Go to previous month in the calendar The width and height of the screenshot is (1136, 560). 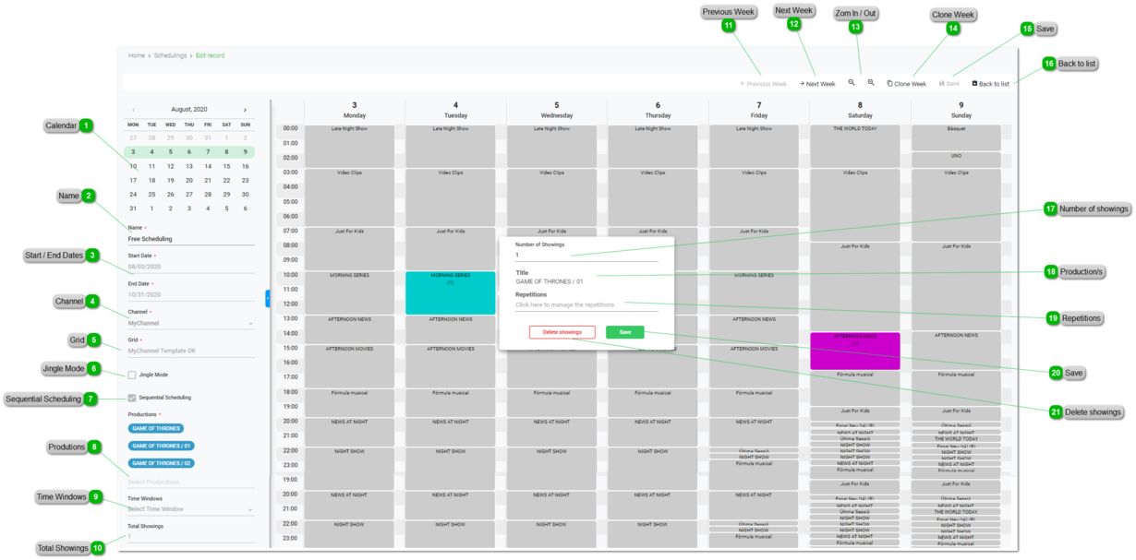[x=133, y=110]
